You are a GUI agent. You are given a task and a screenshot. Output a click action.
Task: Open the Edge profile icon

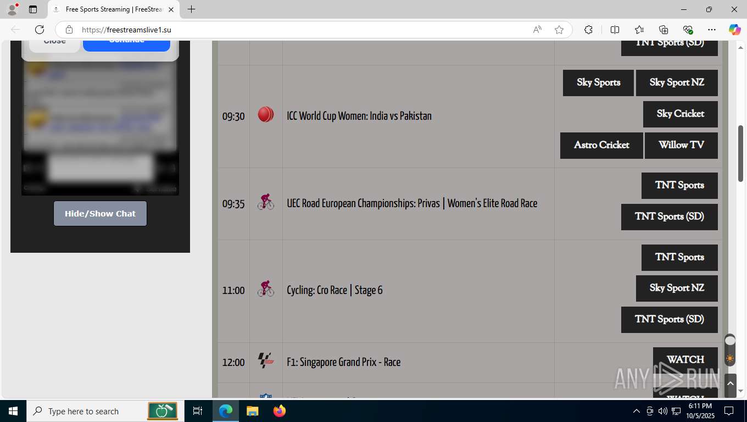(x=12, y=9)
